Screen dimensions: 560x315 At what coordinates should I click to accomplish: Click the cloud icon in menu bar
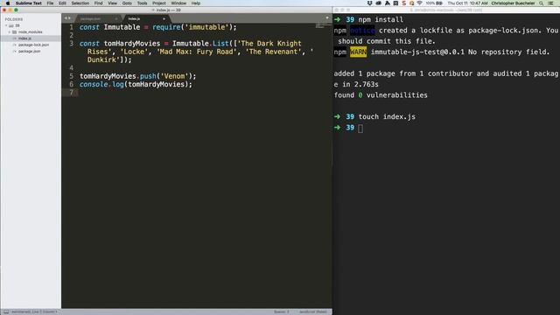point(378,3)
